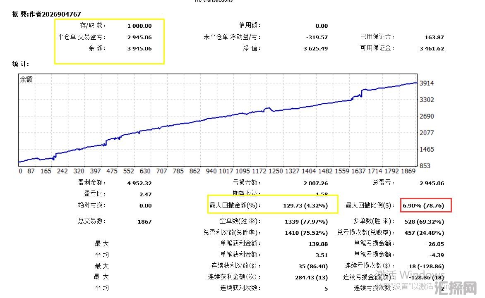Click the 1869 x-axis tick label
The height and width of the screenshot is (298, 485).
point(409,171)
